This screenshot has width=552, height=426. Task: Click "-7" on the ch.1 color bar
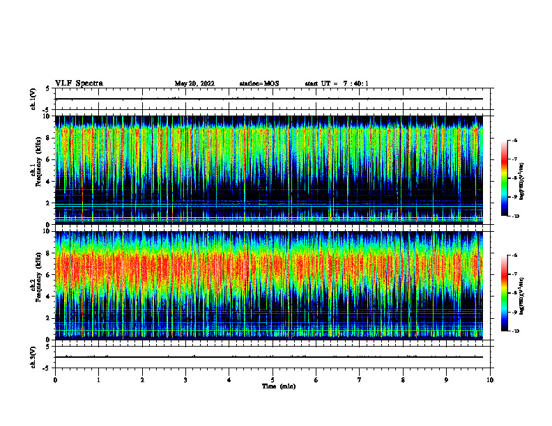coord(514,159)
